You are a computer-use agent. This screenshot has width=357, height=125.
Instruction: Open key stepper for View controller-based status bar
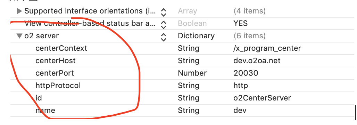163,25
